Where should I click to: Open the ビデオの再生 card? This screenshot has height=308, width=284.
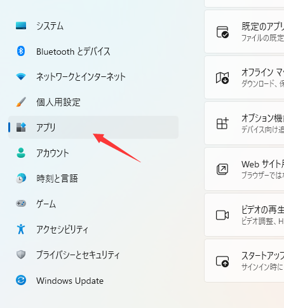pyautogui.click(x=244, y=215)
